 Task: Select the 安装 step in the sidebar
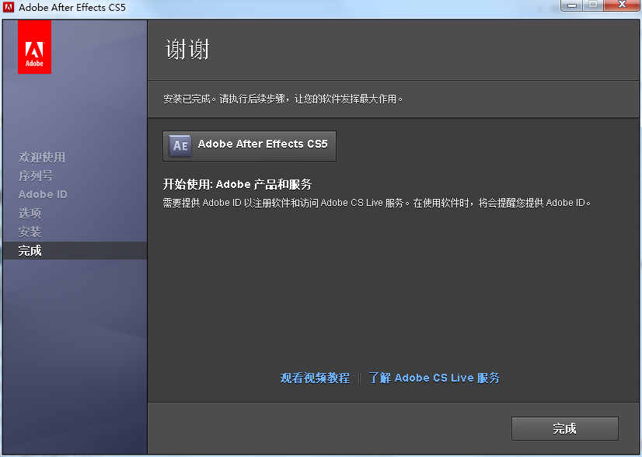[31, 232]
